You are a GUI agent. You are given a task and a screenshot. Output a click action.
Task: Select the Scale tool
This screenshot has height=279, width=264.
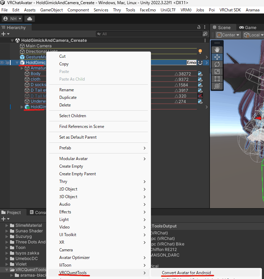(x=217, y=72)
